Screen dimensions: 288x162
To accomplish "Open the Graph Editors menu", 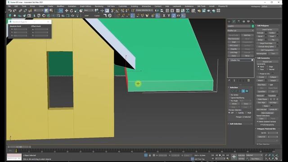I will (x=85, y=6).
